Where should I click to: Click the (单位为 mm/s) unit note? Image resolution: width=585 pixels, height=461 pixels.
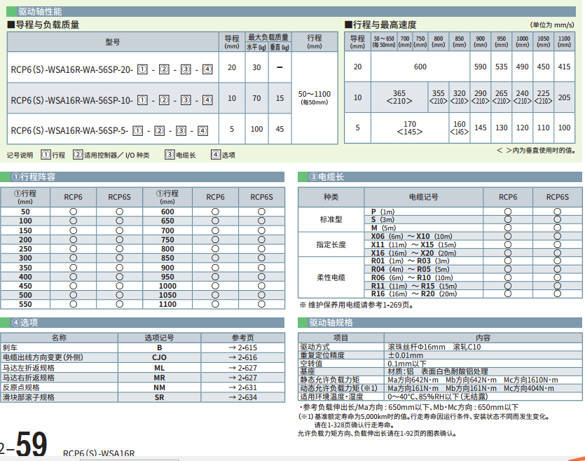click(552, 25)
